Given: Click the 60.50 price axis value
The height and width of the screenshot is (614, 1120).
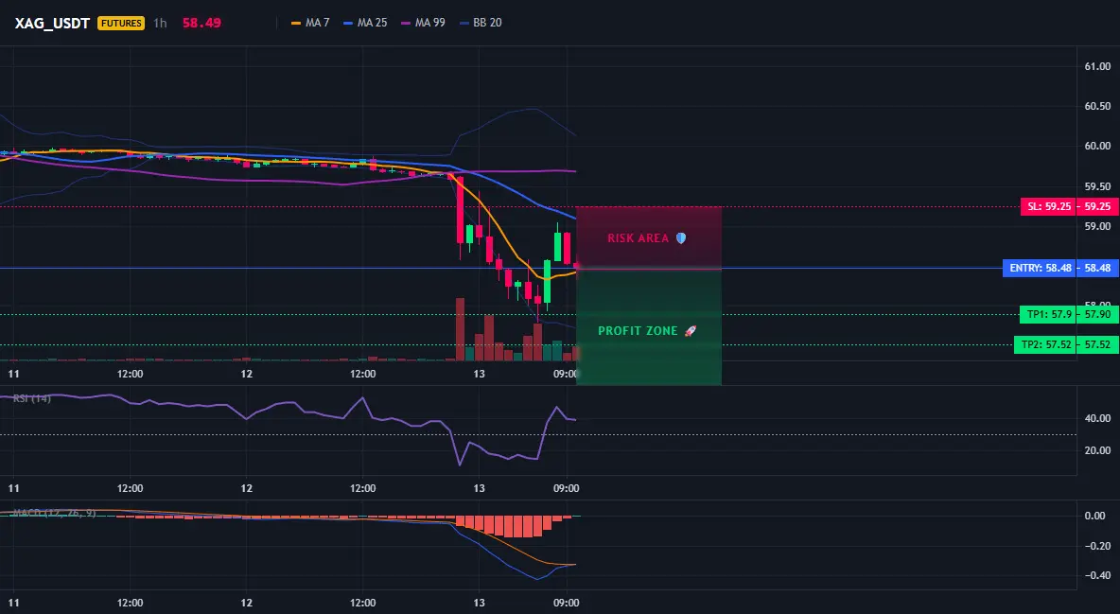Looking at the screenshot, I should [x=1098, y=106].
